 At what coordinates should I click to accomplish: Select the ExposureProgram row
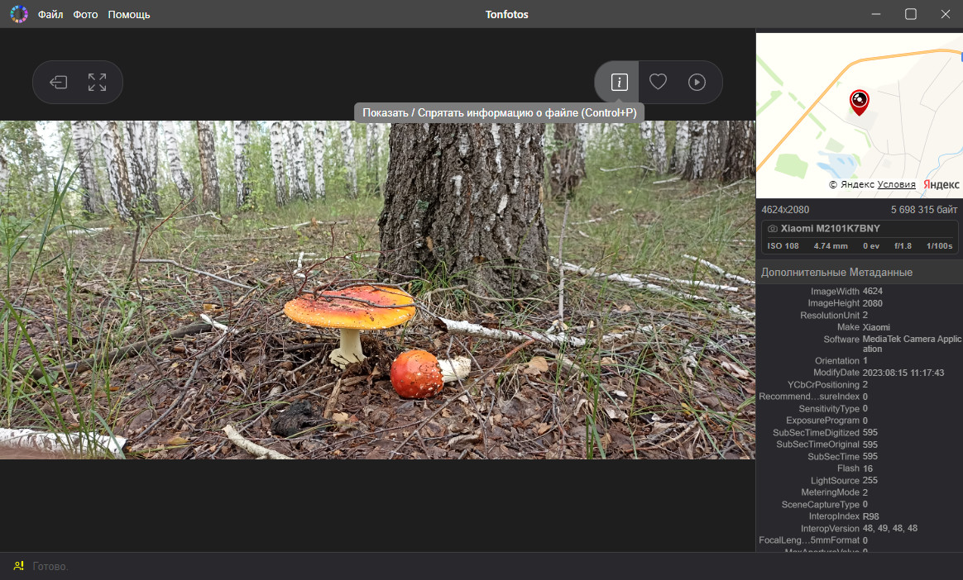[860, 420]
